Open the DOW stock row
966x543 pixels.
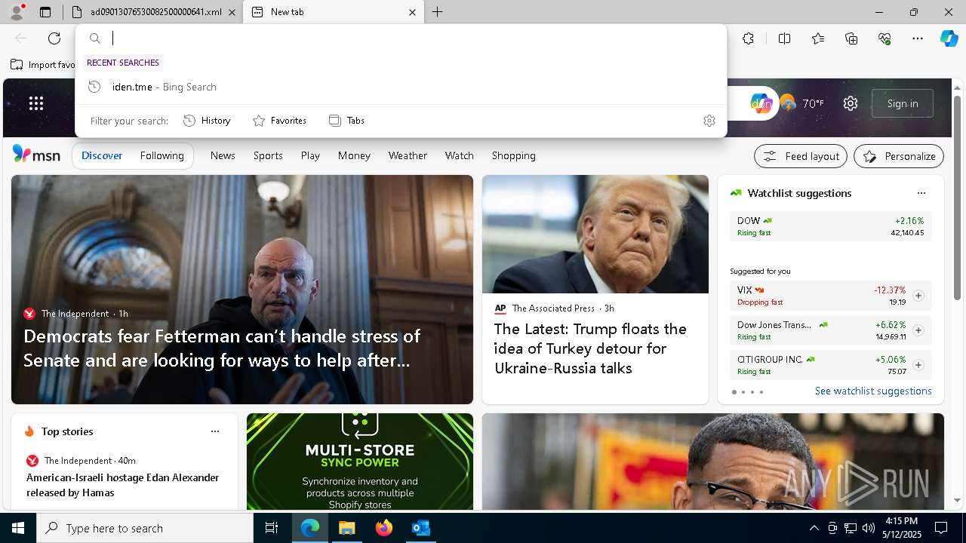(x=830, y=226)
